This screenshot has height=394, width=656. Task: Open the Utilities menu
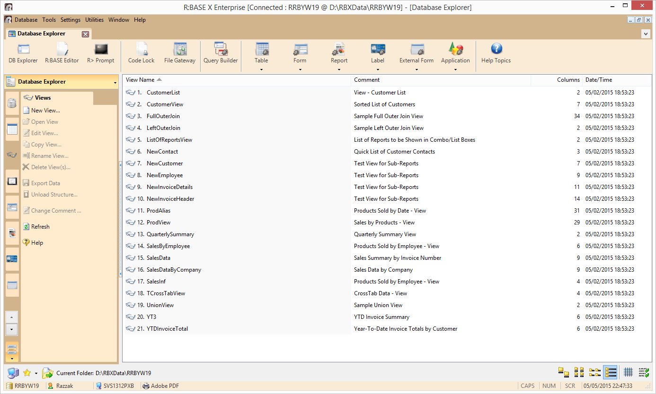(94, 20)
